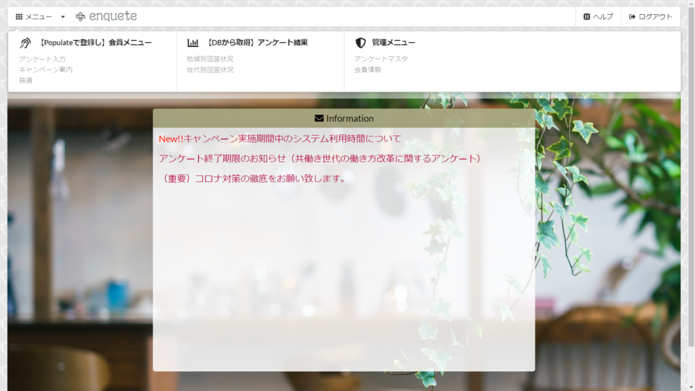Open アンケートマスタ menu item
This screenshot has width=695, height=391.
tap(381, 59)
